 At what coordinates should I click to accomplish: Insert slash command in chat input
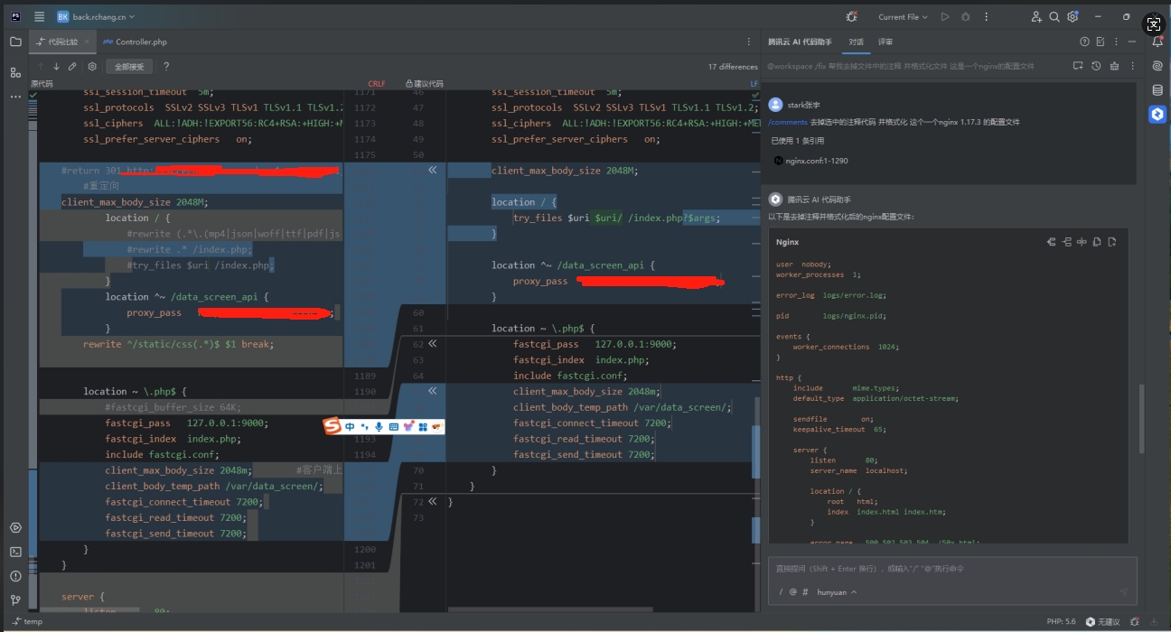click(x=780, y=592)
